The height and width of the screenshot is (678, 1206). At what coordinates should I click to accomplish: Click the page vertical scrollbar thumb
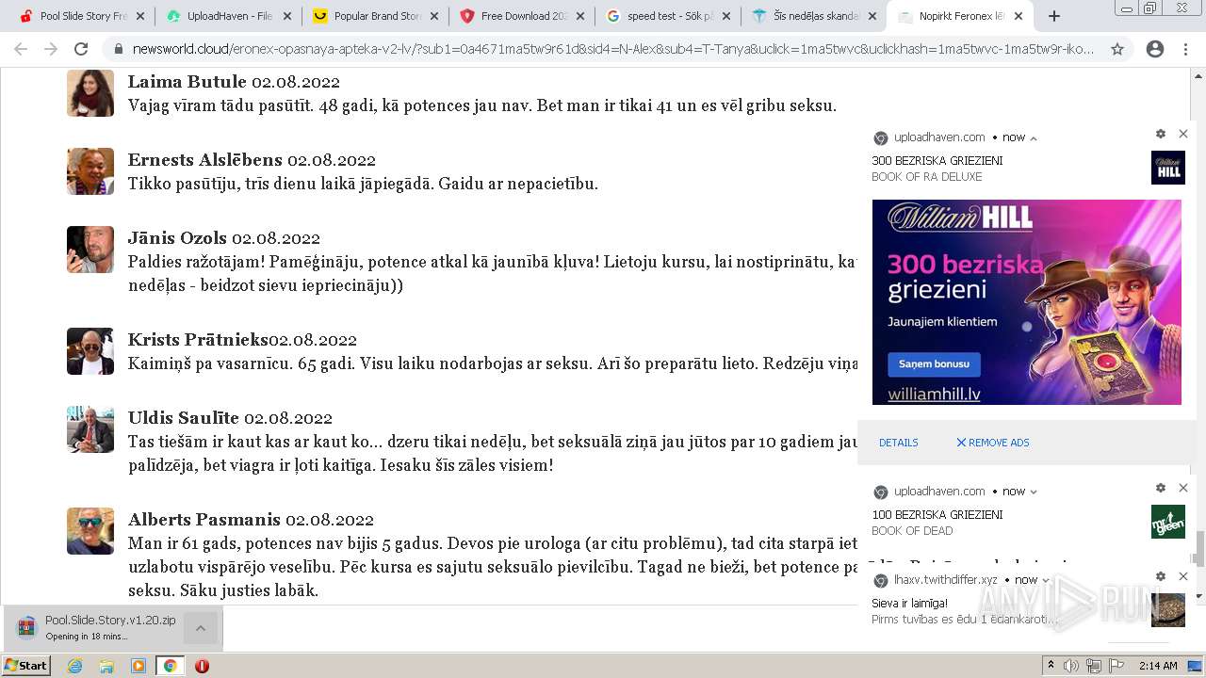pos(1199,548)
